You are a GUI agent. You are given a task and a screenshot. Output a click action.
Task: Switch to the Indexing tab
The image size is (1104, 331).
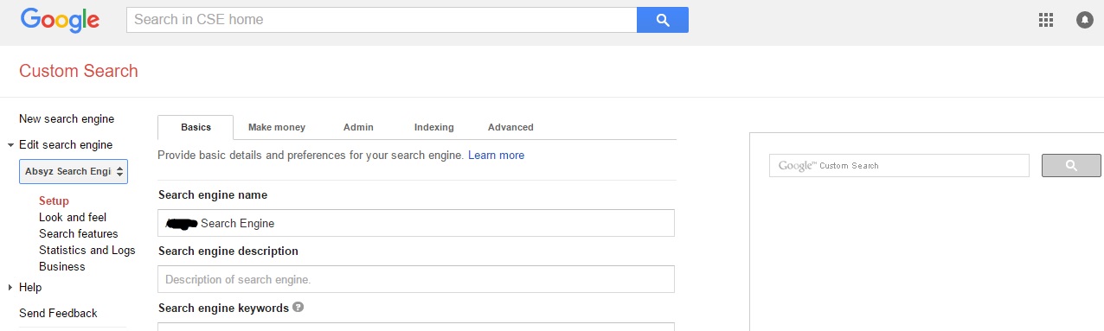point(433,127)
